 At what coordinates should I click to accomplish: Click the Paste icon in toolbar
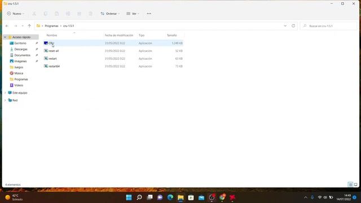pyautogui.click(x=56, y=14)
